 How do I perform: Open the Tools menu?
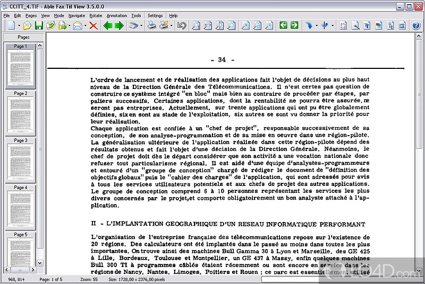tap(136, 16)
